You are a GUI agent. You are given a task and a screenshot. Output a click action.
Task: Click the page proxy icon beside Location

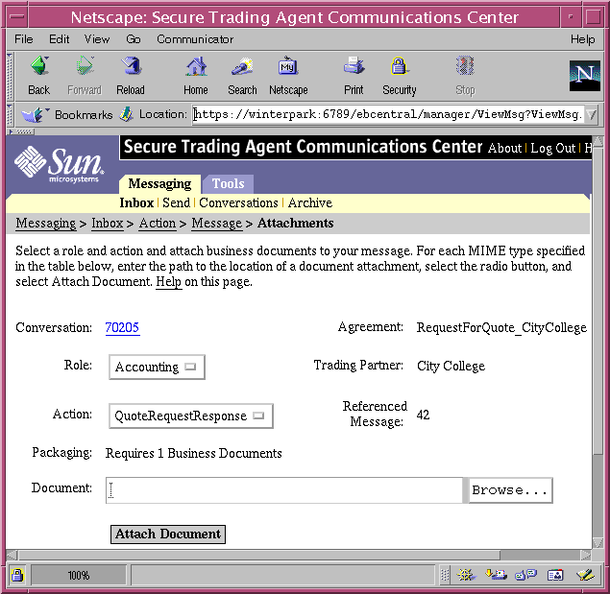(126, 114)
